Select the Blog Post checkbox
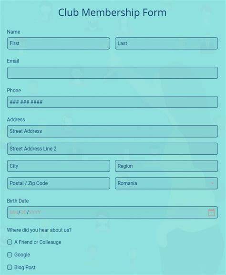The image size is (226, 275). 10,267
